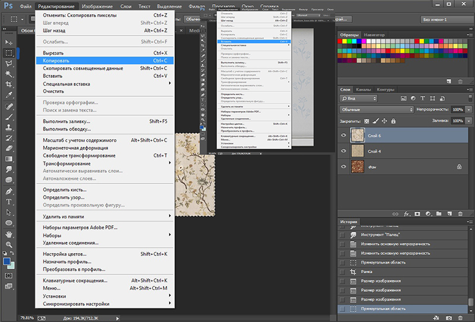Screen dimensions: 475x322
Task: Click the blue foreground color swatch
Action: coord(7,261)
